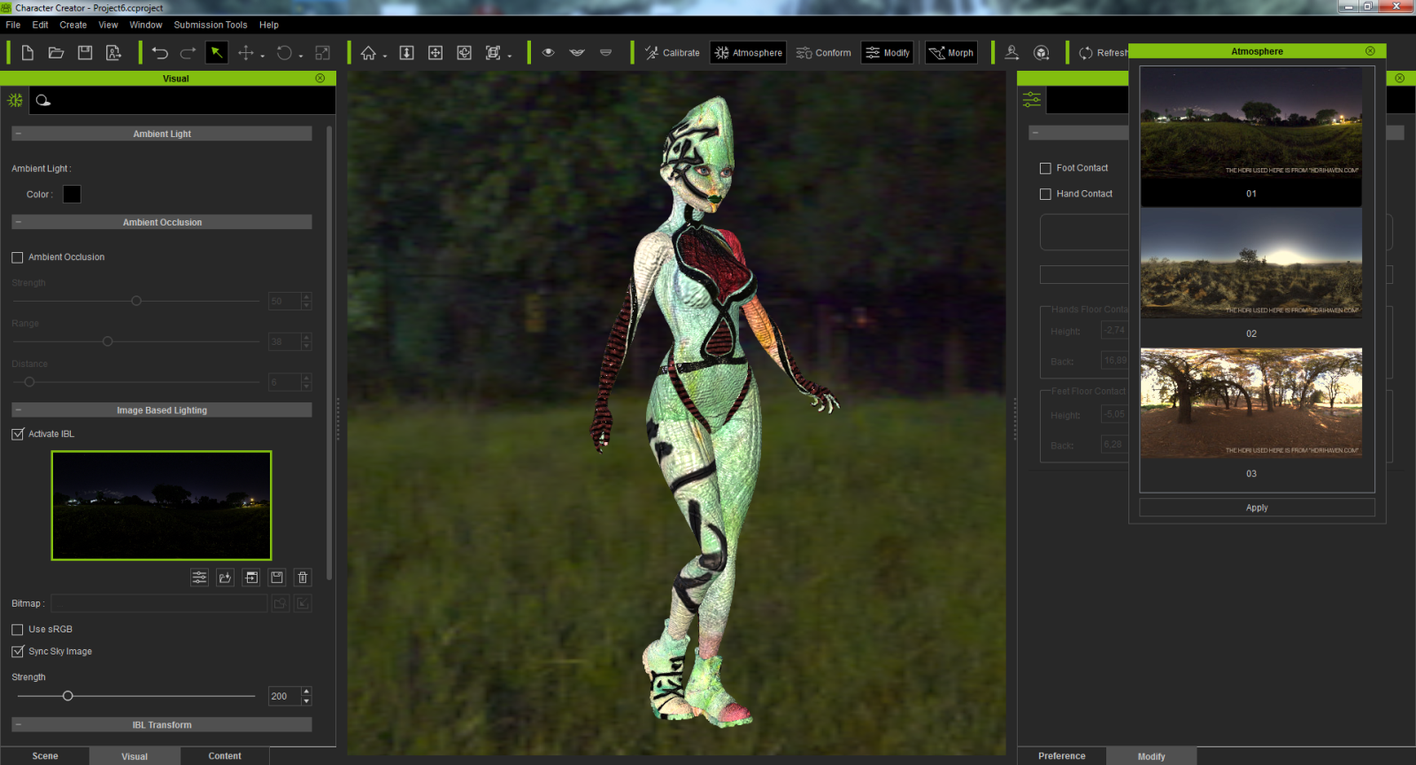Switch to the Scene tab

point(45,756)
